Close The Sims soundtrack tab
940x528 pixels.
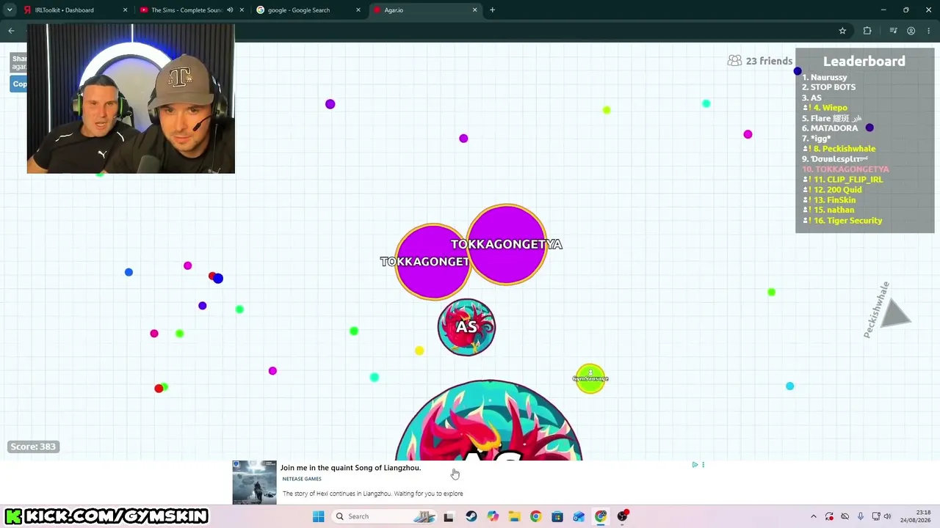pos(242,10)
